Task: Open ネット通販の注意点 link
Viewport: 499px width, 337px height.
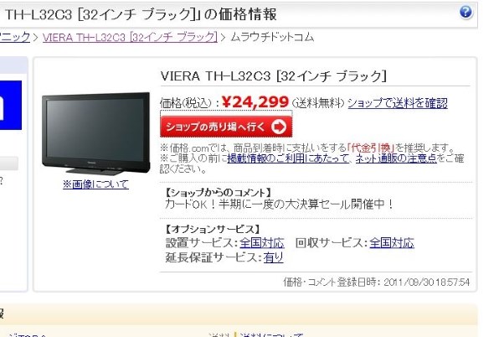Action: [x=396, y=158]
